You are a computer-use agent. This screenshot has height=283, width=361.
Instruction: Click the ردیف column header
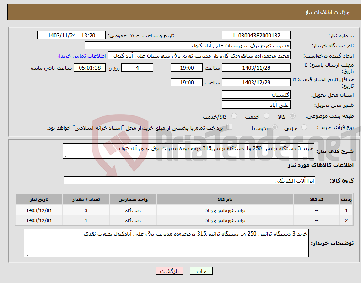(x=346, y=199)
